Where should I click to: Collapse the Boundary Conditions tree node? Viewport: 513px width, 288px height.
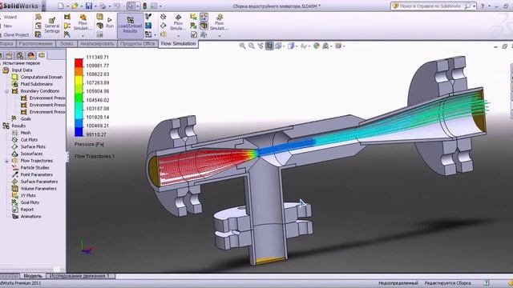pyautogui.click(x=6, y=91)
